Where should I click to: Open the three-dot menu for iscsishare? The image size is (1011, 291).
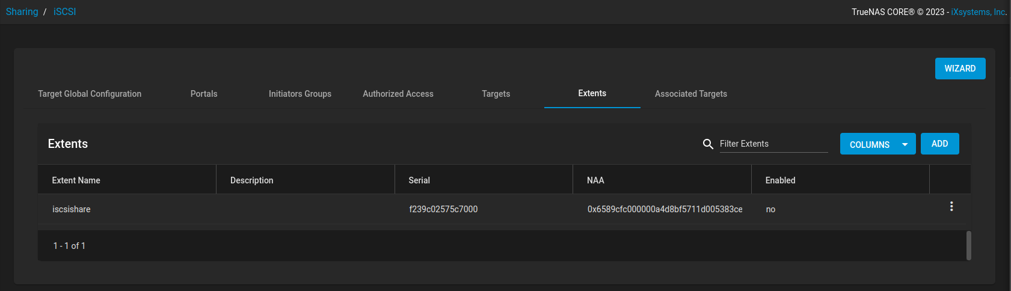pyautogui.click(x=951, y=206)
